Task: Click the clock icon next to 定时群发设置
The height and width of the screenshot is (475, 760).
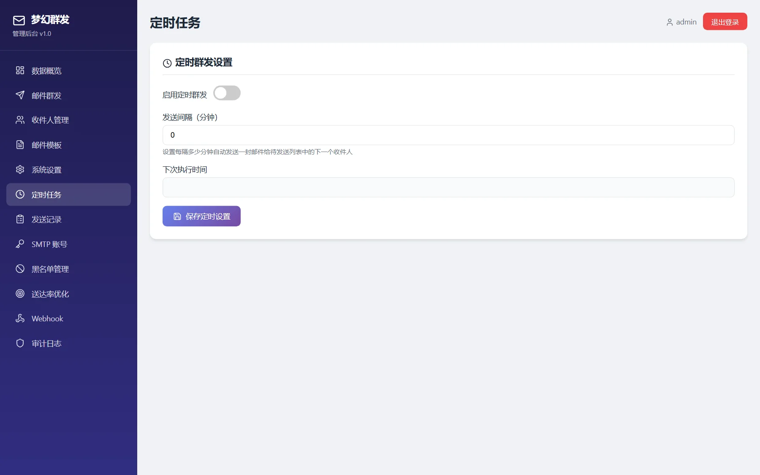Action: coord(167,63)
